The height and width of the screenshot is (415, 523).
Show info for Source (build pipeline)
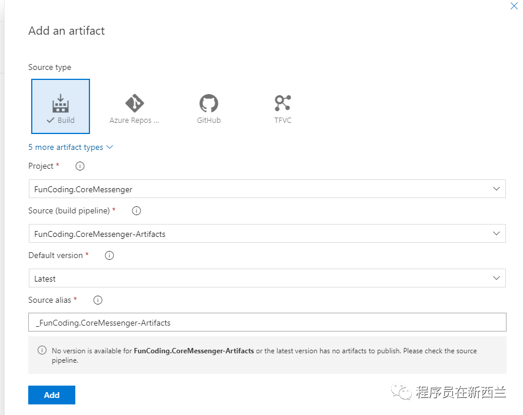click(136, 210)
